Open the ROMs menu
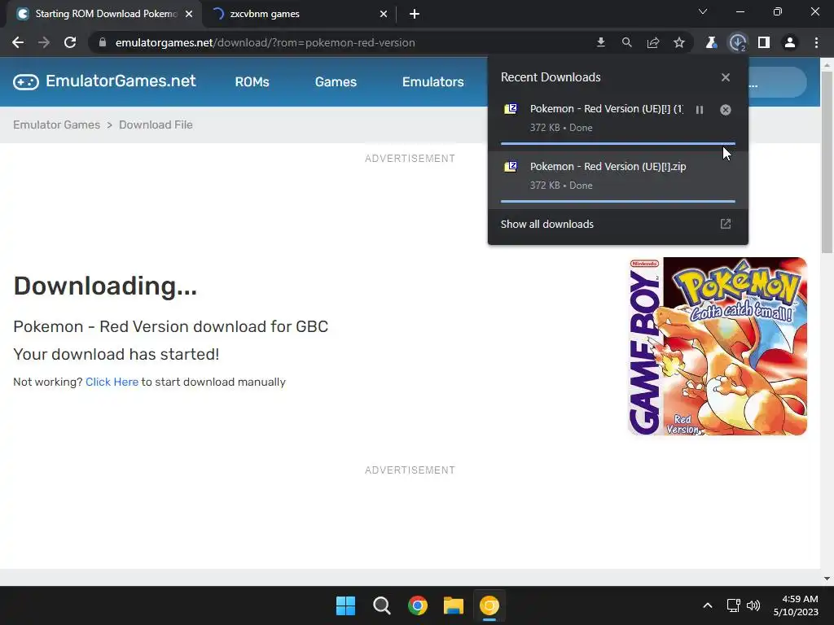 click(252, 82)
